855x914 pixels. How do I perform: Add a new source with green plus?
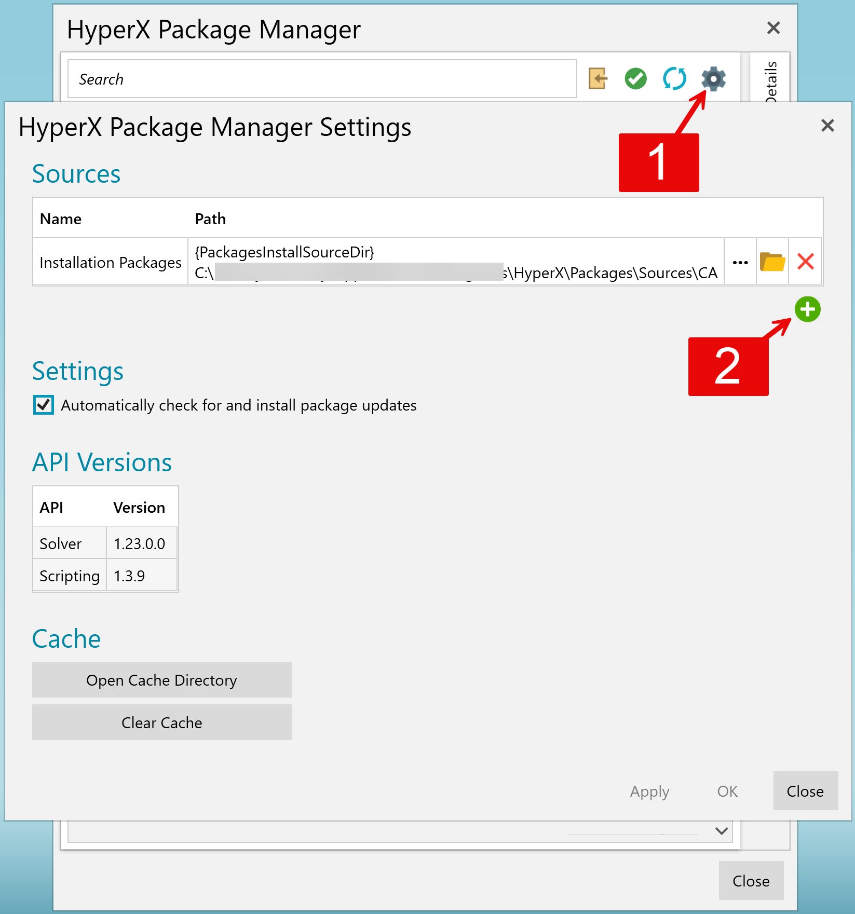coord(807,309)
